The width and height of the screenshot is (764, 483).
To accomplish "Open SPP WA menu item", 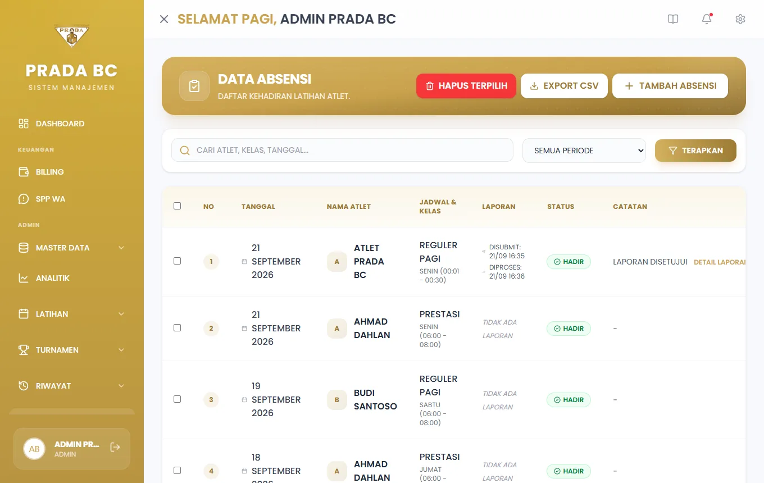I will (71, 199).
